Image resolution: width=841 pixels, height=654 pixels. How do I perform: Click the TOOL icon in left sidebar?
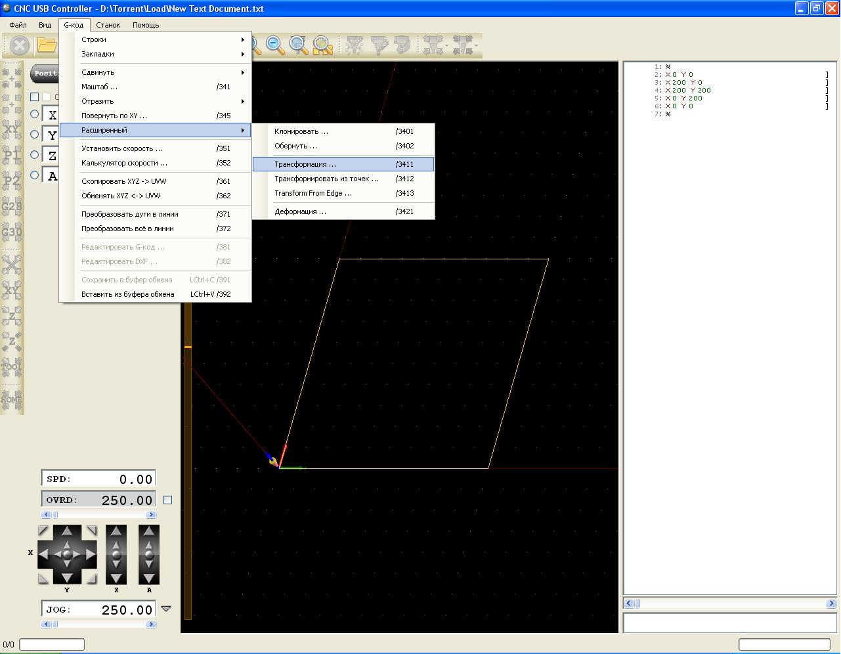coord(11,366)
